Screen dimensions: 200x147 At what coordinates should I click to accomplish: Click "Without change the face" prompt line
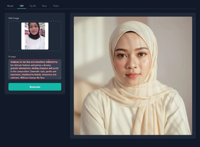(x=33, y=77)
